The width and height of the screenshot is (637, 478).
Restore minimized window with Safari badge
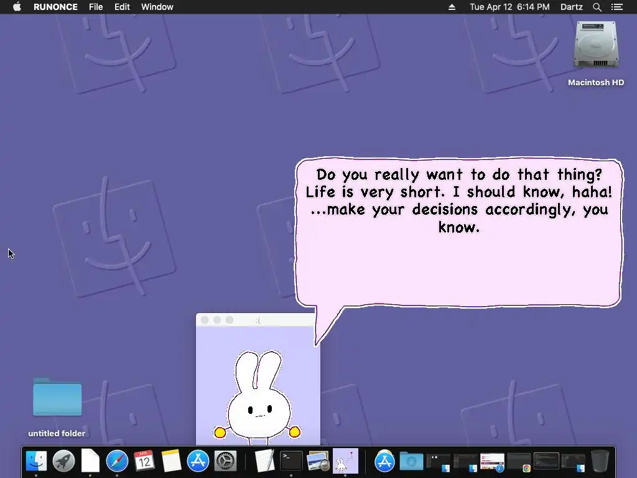tap(492, 462)
